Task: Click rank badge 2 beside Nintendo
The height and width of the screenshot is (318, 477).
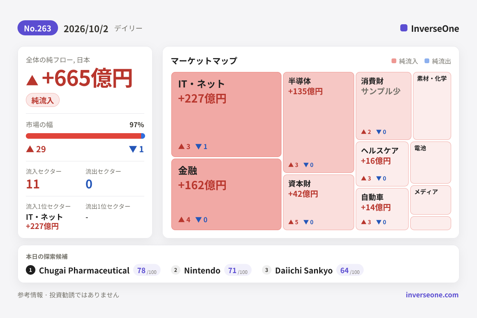Action: 176,270
